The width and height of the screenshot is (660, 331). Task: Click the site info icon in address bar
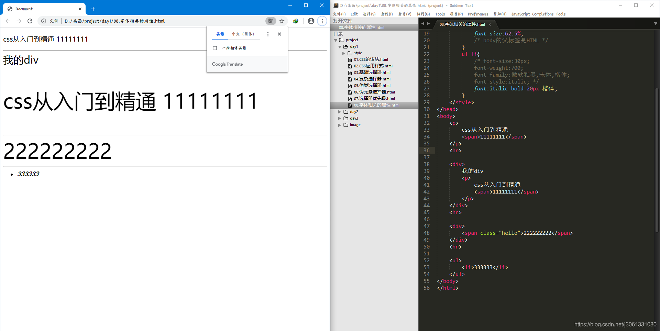point(44,21)
